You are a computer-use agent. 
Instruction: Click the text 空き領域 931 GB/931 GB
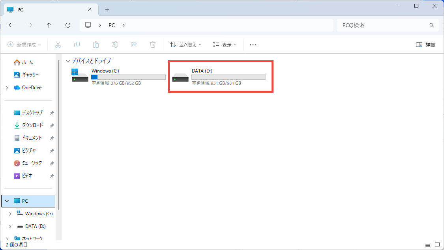[216, 83]
